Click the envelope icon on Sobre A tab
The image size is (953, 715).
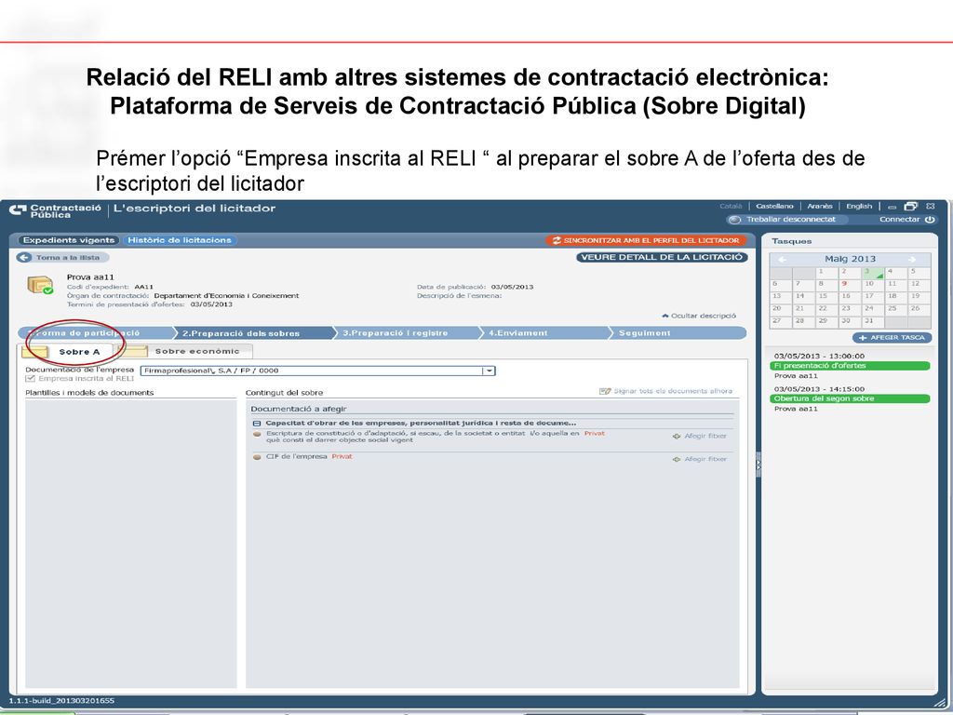click(x=34, y=351)
